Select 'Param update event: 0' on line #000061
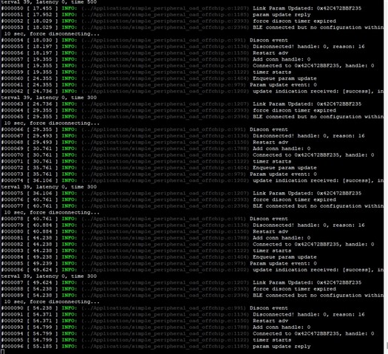 coord(283,85)
